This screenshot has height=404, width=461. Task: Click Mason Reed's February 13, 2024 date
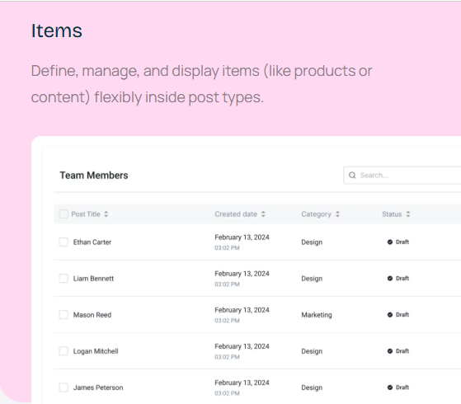pyautogui.click(x=242, y=310)
